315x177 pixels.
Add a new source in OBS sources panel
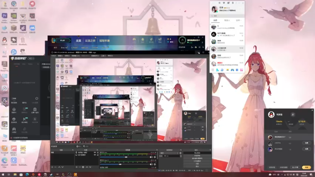pos(76,167)
